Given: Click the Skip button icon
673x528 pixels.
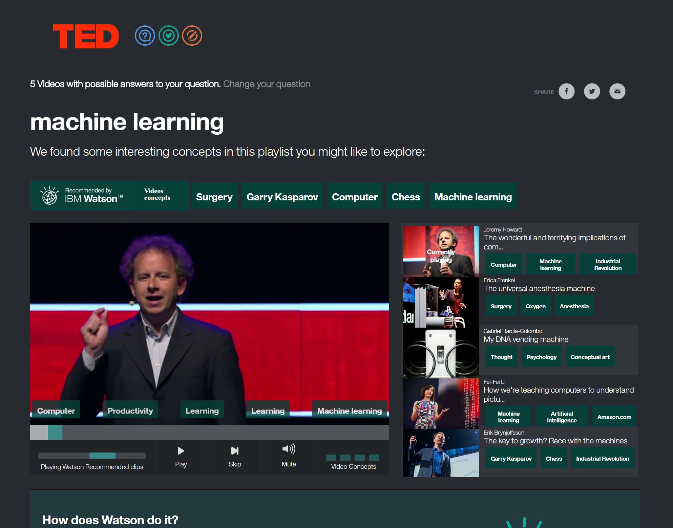Looking at the screenshot, I should click(235, 450).
